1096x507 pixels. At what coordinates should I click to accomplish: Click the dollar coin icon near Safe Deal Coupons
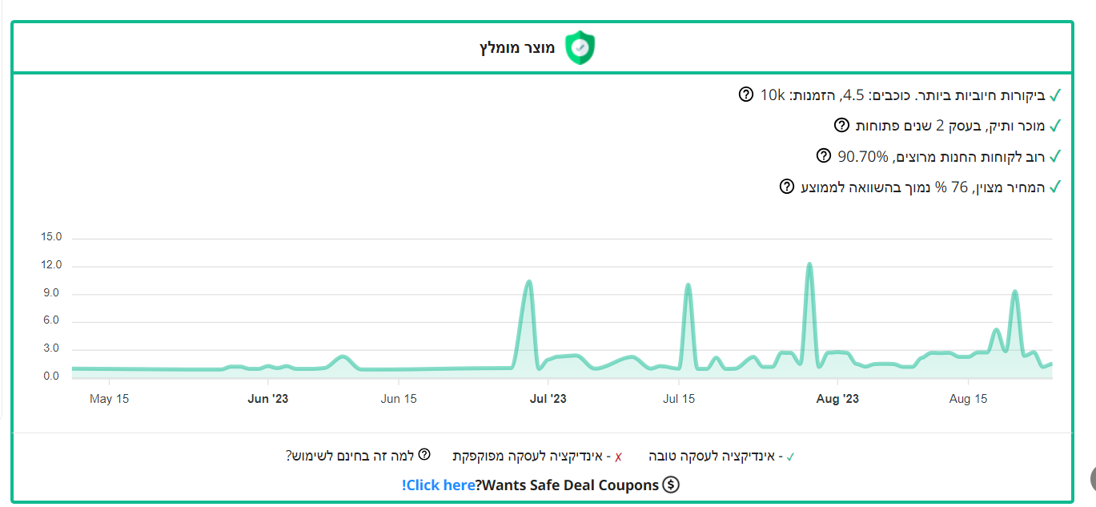point(672,485)
